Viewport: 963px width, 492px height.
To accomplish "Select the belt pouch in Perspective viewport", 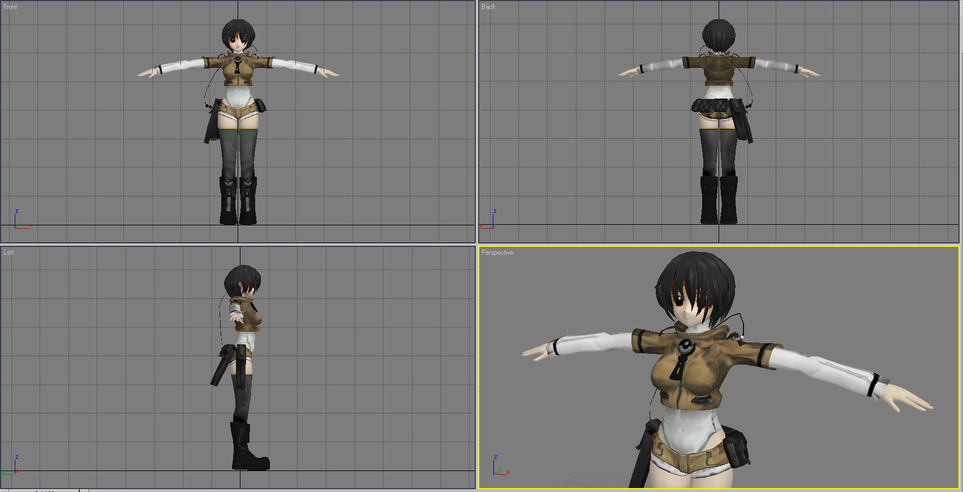I will [x=736, y=447].
